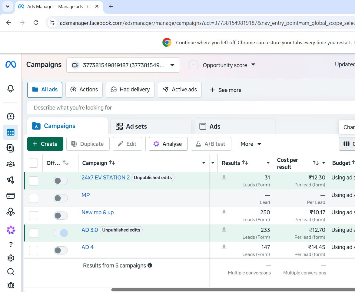The image size is (355, 292).
Task: Turn on 24x7 EV STATION 2 campaign toggle
Action: point(61,181)
